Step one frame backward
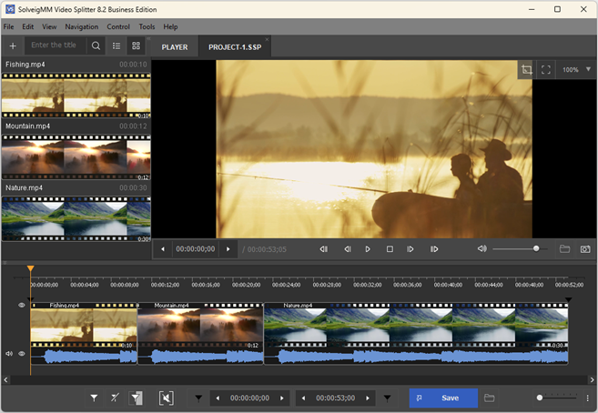The image size is (598, 413). [348, 249]
